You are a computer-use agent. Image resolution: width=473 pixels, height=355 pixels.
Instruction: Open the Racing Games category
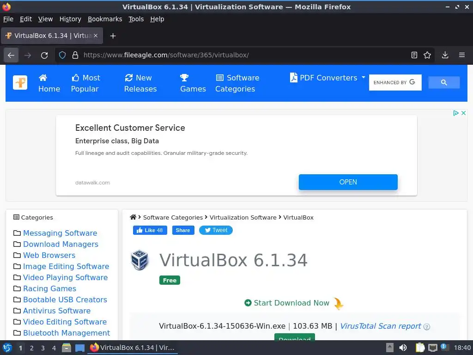coord(50,288)
